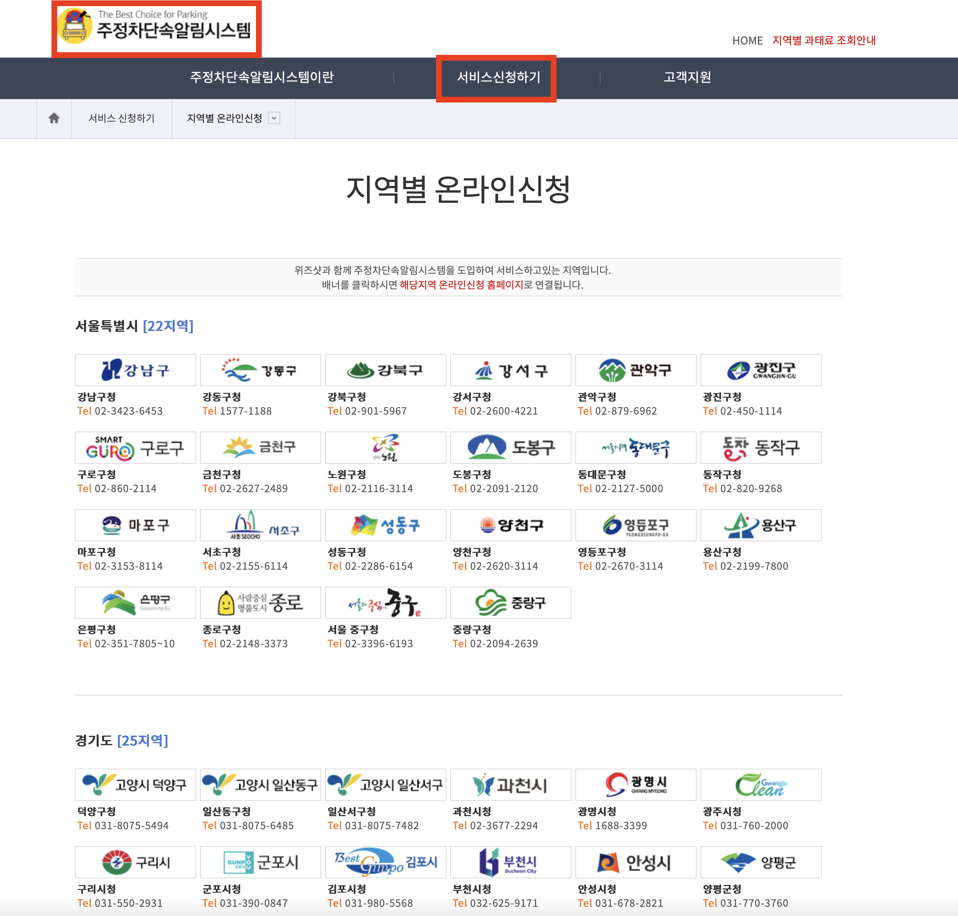Open the 주정차단속알림시스템이란 menu

pyautogui.click(x=262, y=77)
